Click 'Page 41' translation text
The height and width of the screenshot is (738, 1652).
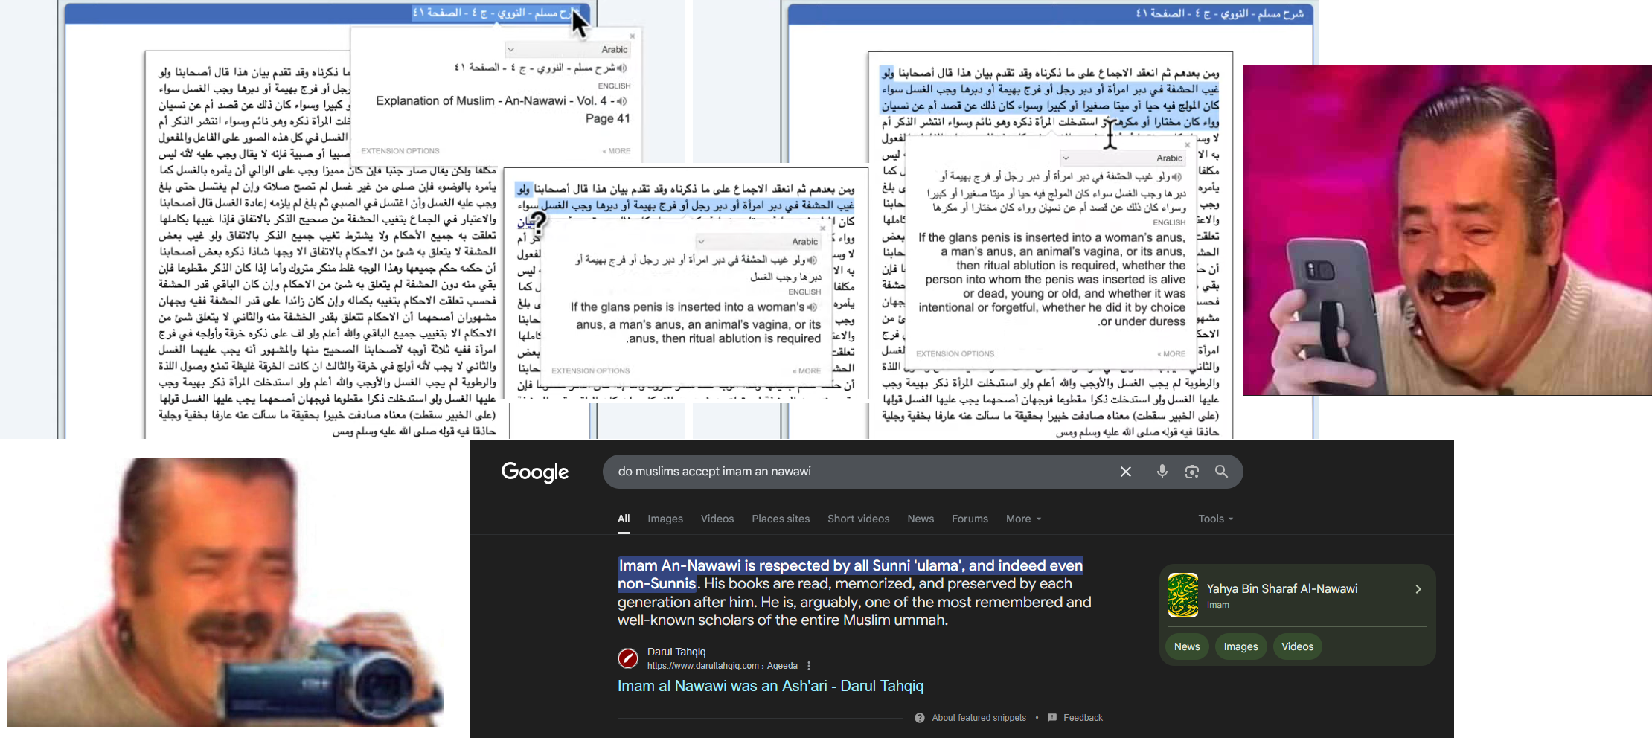607,118
